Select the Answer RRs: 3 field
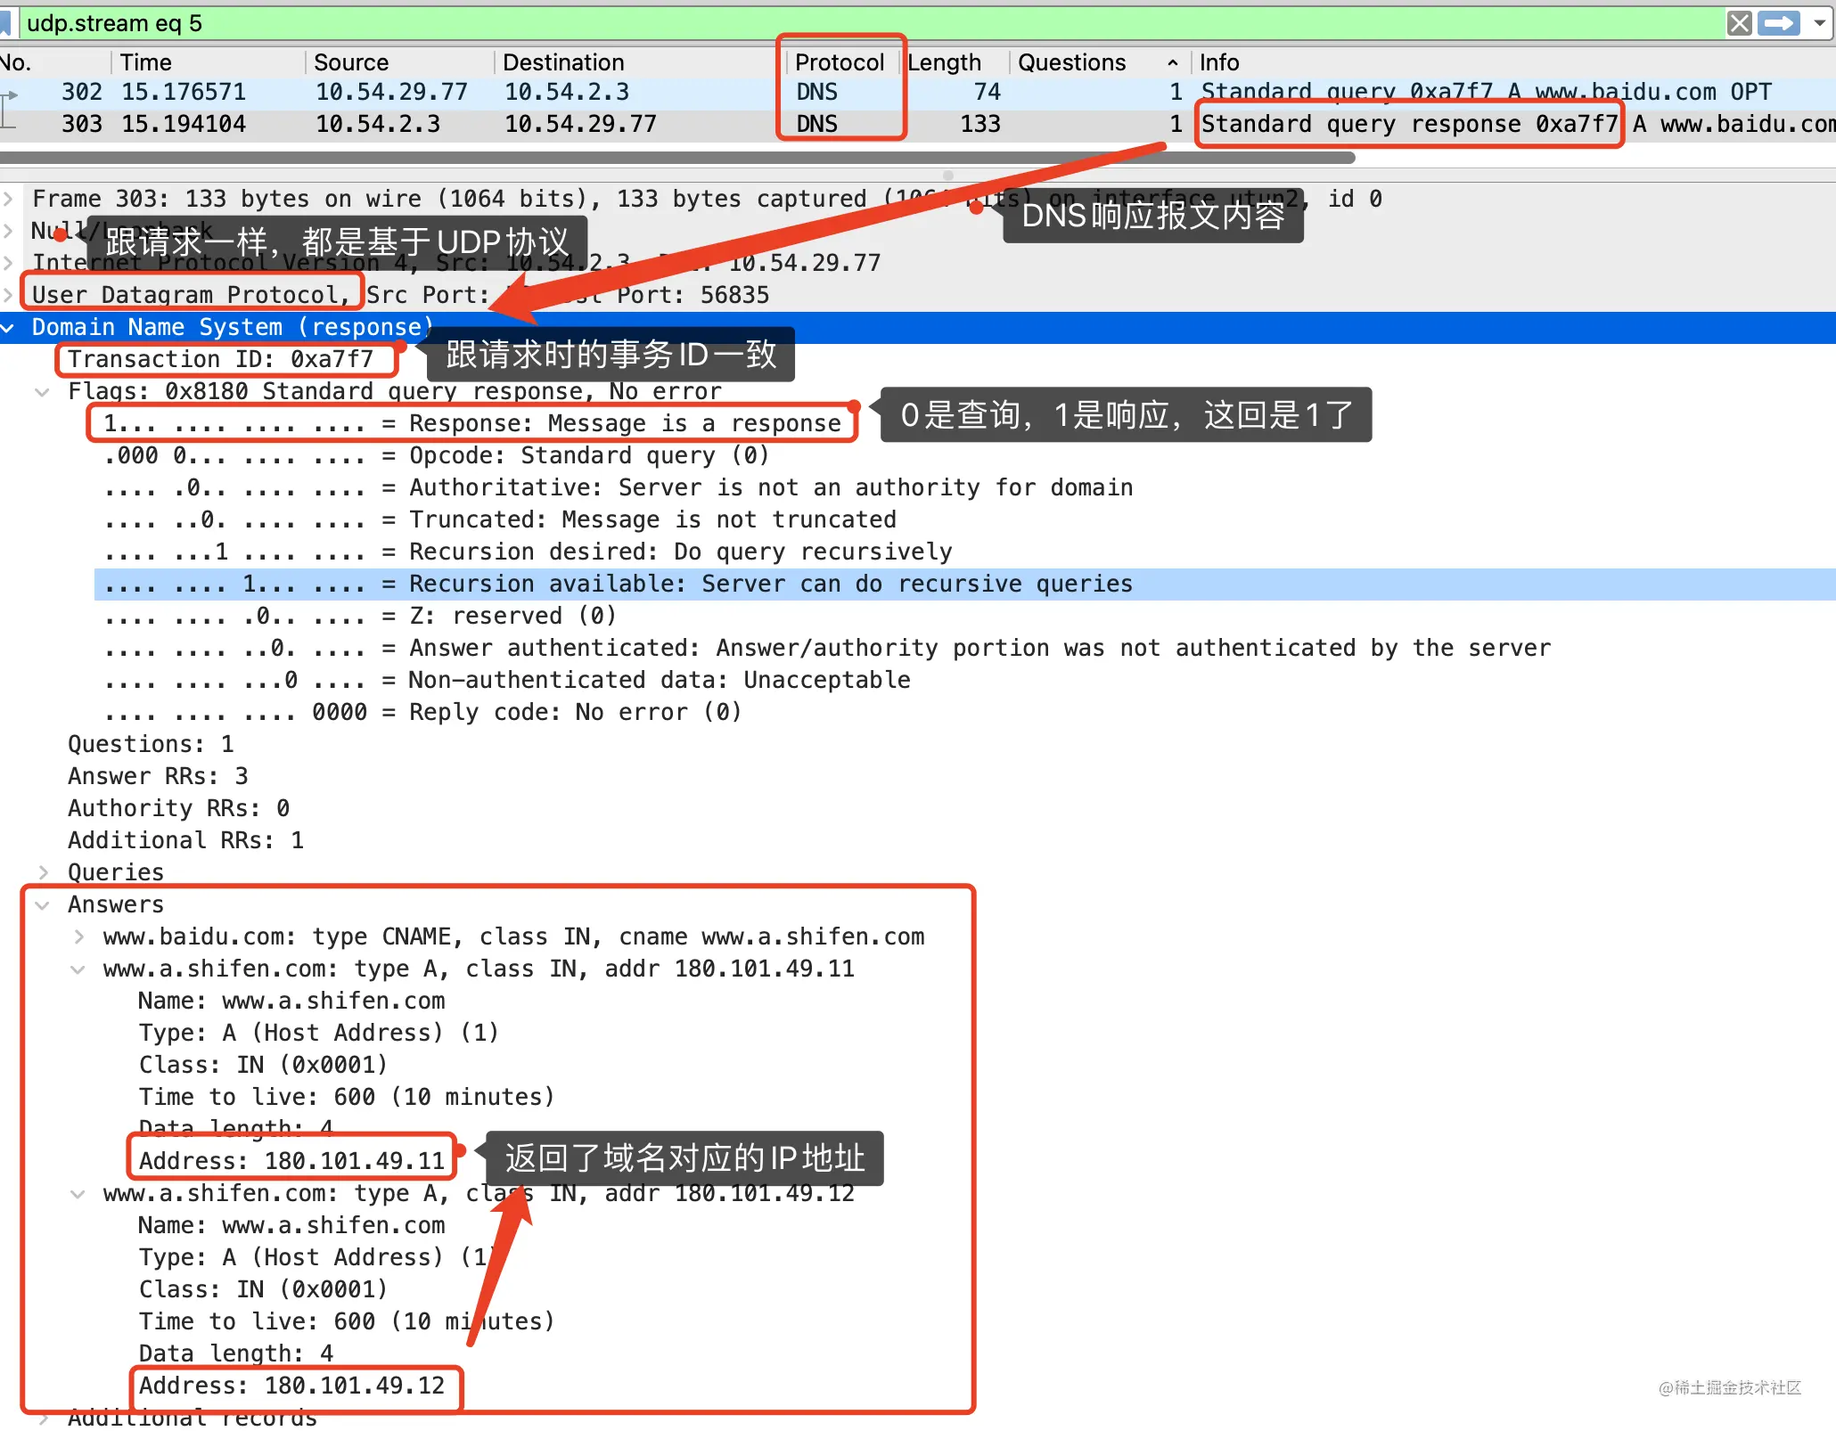1836x1431 pixels. (158, 776)
